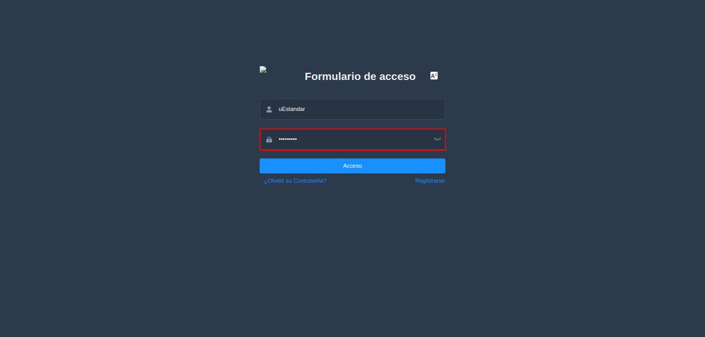Screen dimensions: 705x337
Task: Select the Formulario de acceso heading
Action: click(360, 76)
